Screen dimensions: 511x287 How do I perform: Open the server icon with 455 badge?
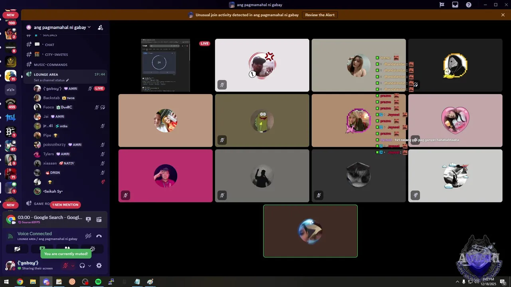[x=10, y=103]
